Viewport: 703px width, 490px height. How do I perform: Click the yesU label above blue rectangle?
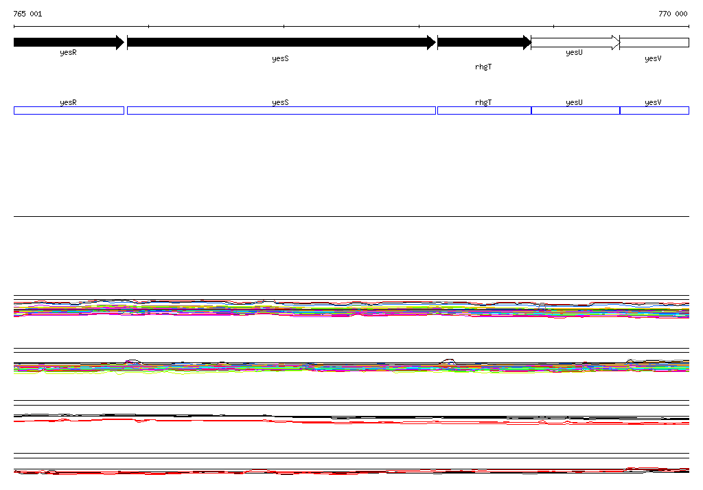pos(575,102)
